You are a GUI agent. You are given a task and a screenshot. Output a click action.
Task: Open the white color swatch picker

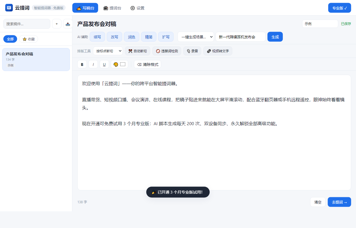coord(123,64)
